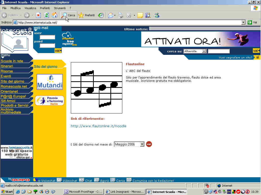Go to the home page via house icon
This screenshot has width=261, height=195.
tap(55, 15)
